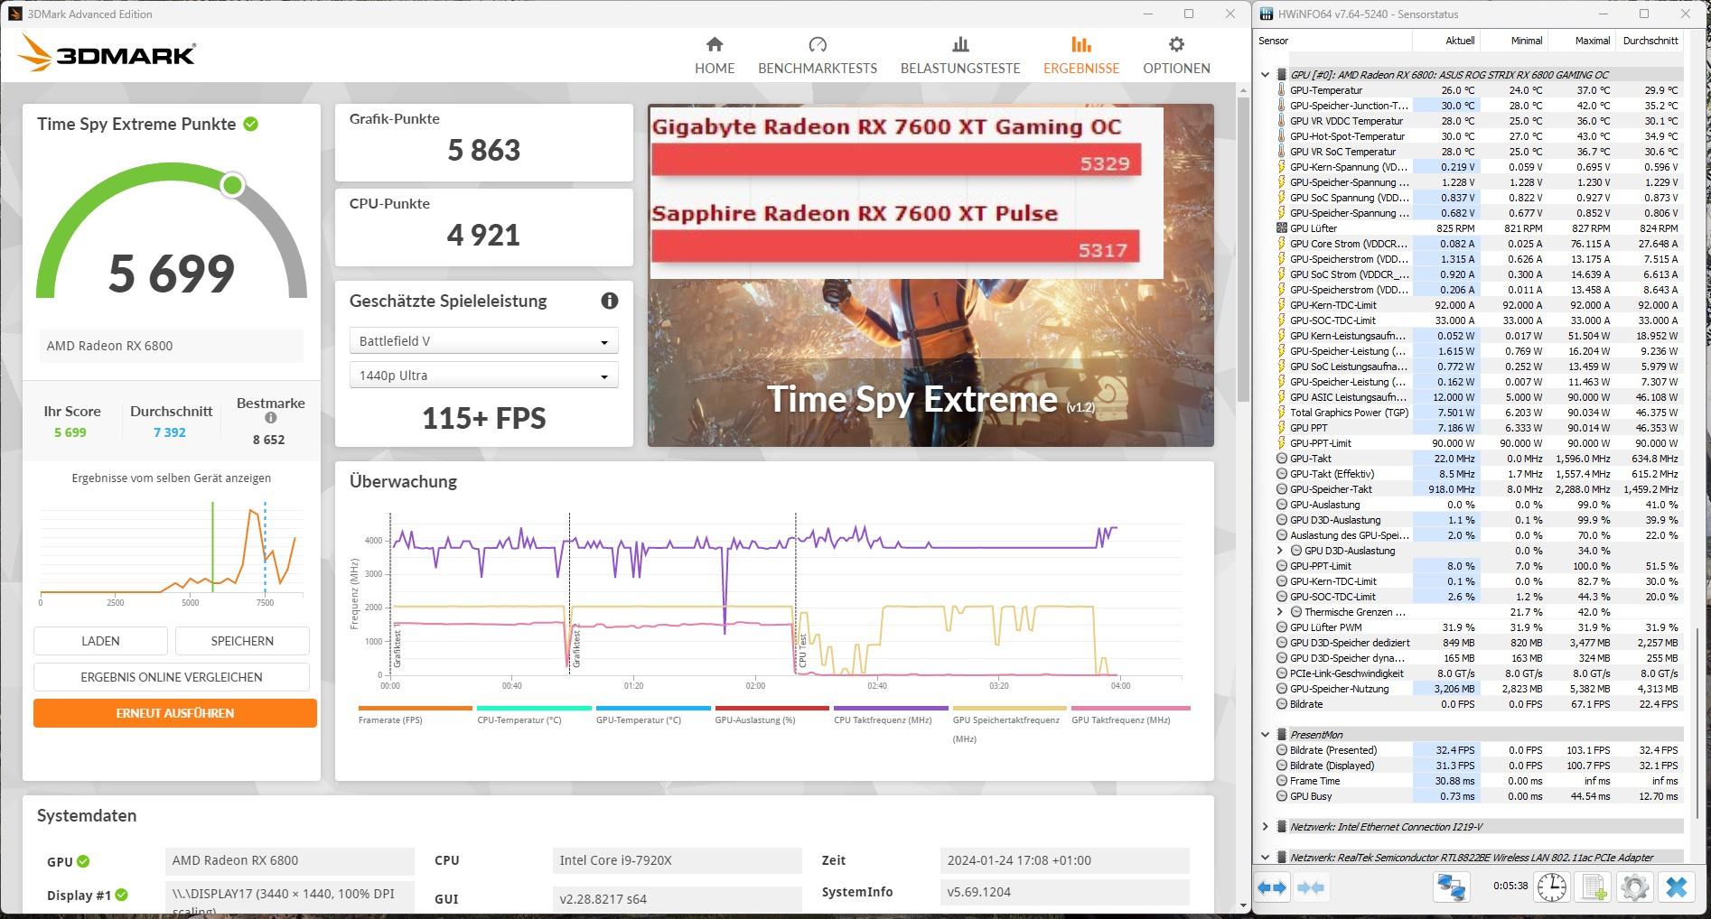Click the Durchschnitt column header
Screen dimensions: 1711x919
coord(1650,41)
